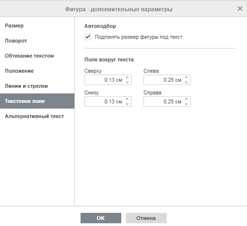Decrease the Снизу margin value
Image resolution: width=247 pixels, height=226 pixels.
pyautogui.click(x=127, y=104)
